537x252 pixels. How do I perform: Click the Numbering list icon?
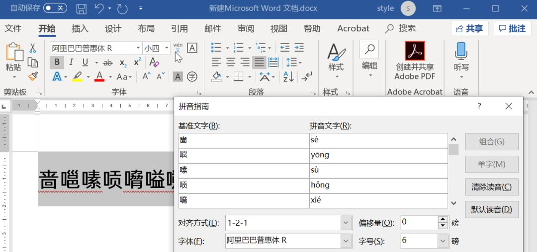238,48
